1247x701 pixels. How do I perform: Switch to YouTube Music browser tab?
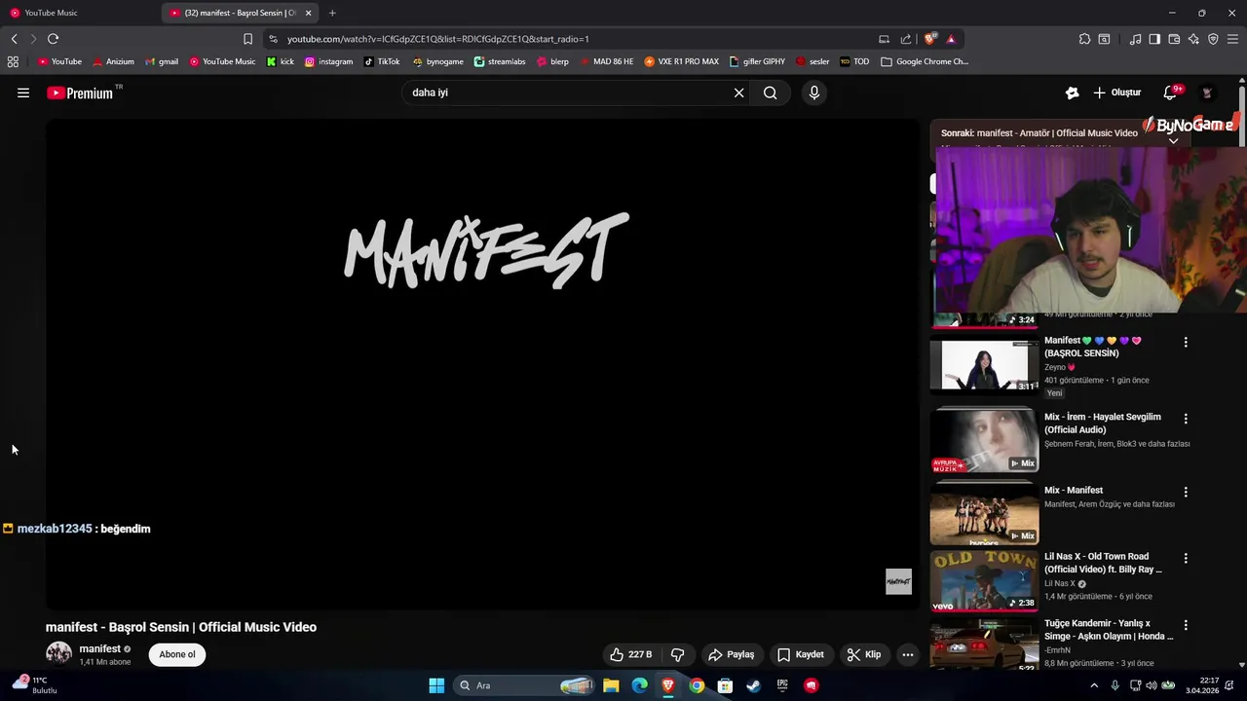pyautogui.click(x=78, y=13)
